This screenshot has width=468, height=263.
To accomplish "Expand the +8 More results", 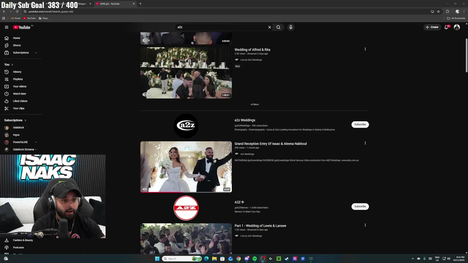I will pos(254,104).
